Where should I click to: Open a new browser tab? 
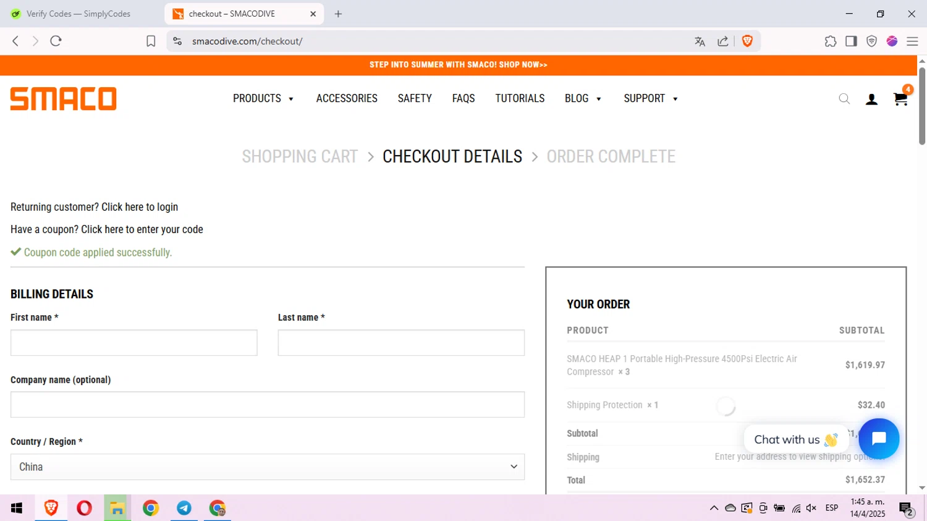tap(338, 14)
